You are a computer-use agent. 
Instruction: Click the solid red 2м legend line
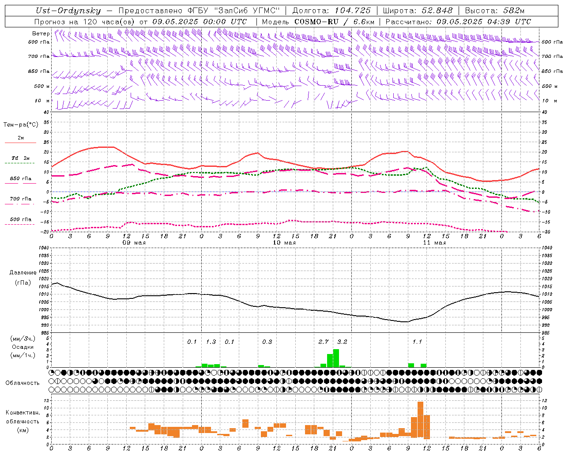click(x=20, y=143)
